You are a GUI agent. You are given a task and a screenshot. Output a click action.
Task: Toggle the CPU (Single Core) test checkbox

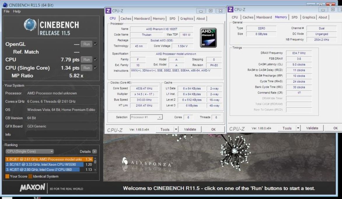click(95, 68)
